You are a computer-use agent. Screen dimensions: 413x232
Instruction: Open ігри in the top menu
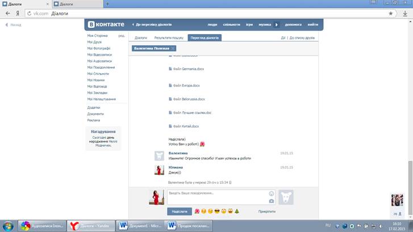249,24
